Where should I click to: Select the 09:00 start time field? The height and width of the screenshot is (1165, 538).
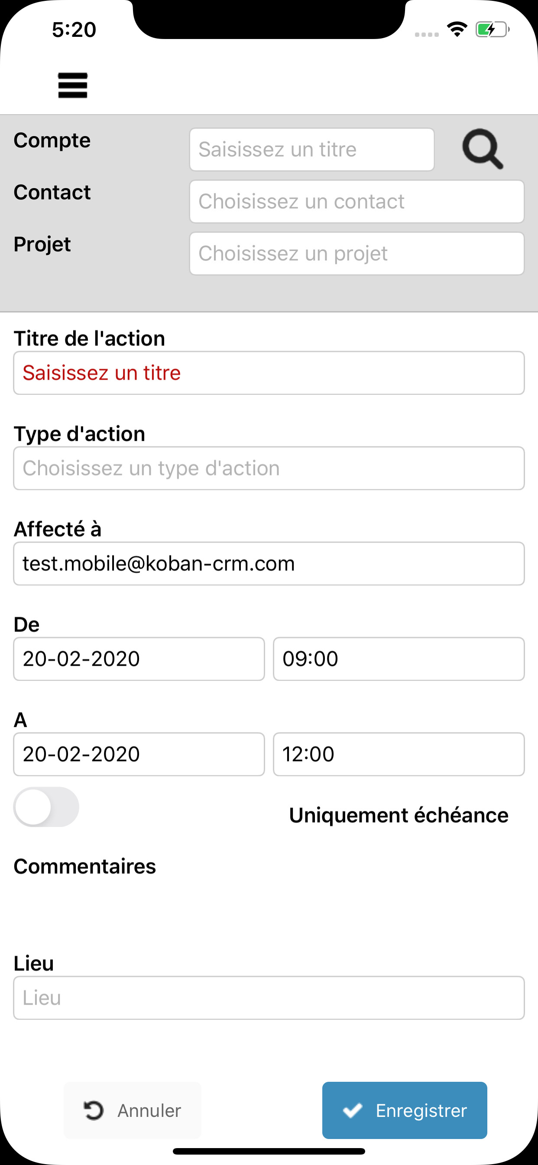point(399,659)
